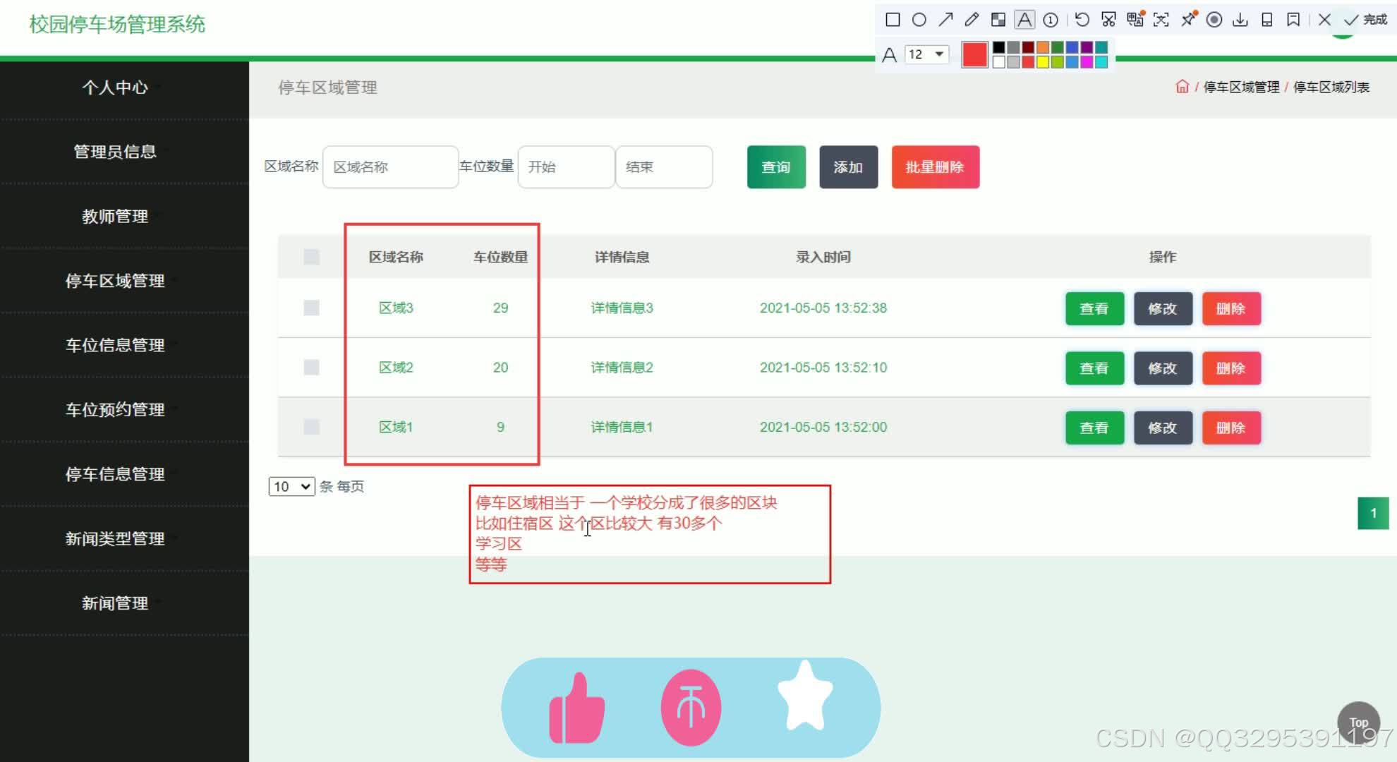Send screenshot to phone icon
Image resolution: width=1397 pixels, height=762 pixels.
[1267, 20]
